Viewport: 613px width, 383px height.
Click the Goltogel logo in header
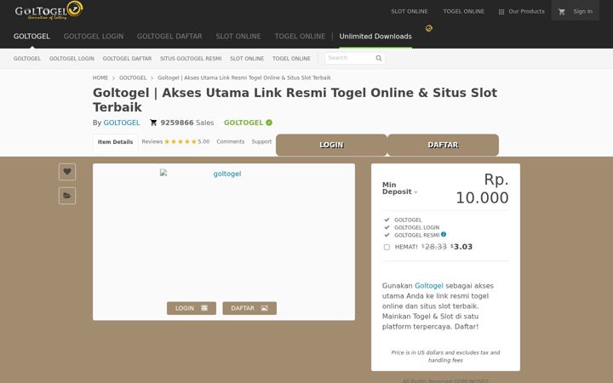(x=49, y=10)
